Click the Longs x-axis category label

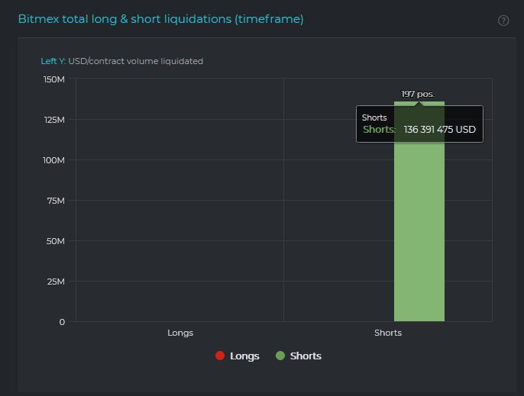(180, 333)
